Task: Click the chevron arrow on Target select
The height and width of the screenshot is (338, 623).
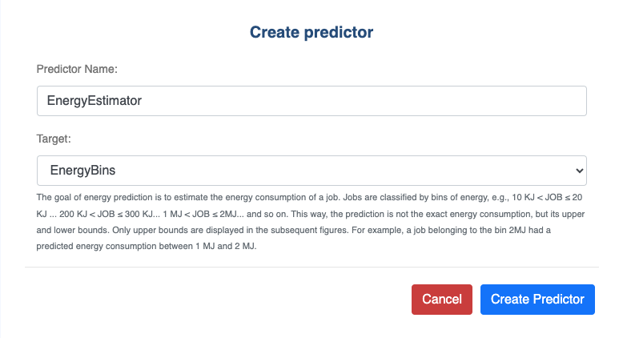Action: tap(580, 171)
